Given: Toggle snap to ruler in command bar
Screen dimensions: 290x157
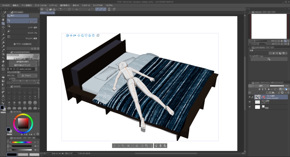Looking at the screenshot, I should pyautogui.click(x=97, y=9).
